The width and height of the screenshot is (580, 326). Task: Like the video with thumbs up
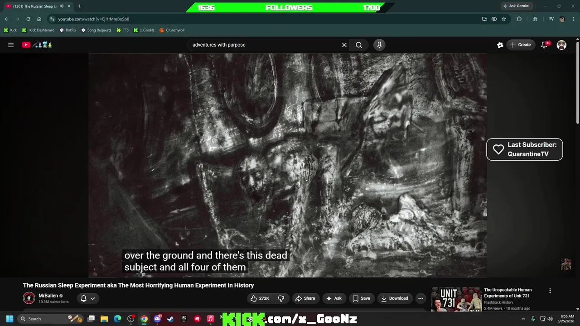[x=260, y=298]
